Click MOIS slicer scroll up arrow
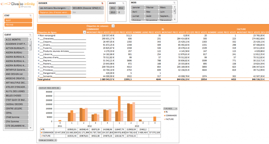This screenshot has width=269, height=144. [x=175, y=7]
